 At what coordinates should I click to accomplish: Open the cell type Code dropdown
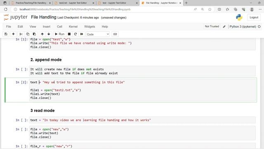[98, 34]
